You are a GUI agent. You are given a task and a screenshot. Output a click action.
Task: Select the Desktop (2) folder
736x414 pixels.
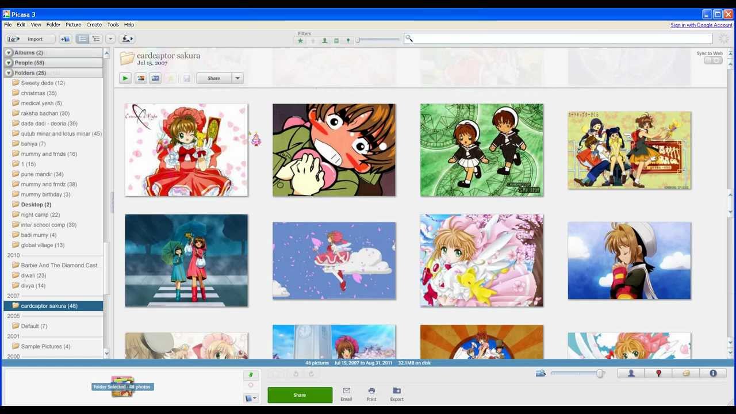pyautogui.click(x=36, y=205)
